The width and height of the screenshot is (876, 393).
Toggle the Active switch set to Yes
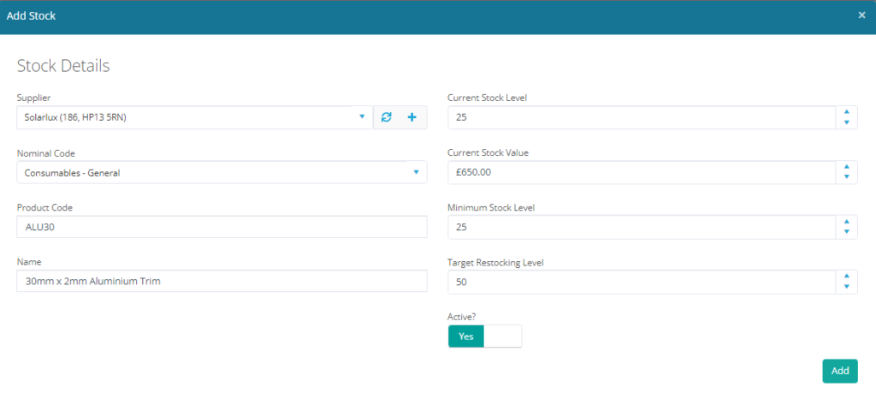[484, 336]
